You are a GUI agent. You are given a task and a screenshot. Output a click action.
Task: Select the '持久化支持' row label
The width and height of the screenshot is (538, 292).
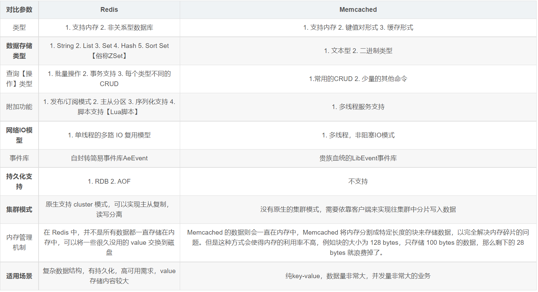point(19,182)
